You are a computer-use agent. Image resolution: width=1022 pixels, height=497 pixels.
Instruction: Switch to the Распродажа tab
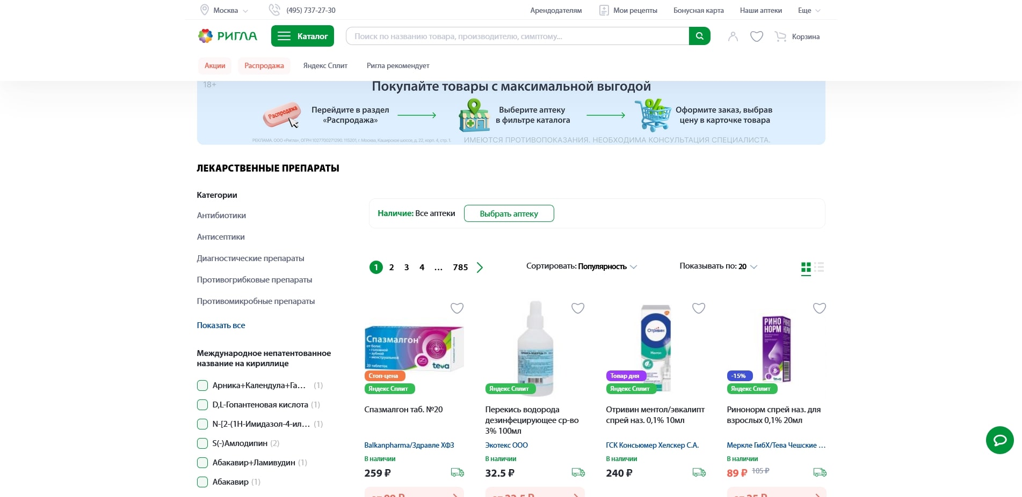[264, 65]
